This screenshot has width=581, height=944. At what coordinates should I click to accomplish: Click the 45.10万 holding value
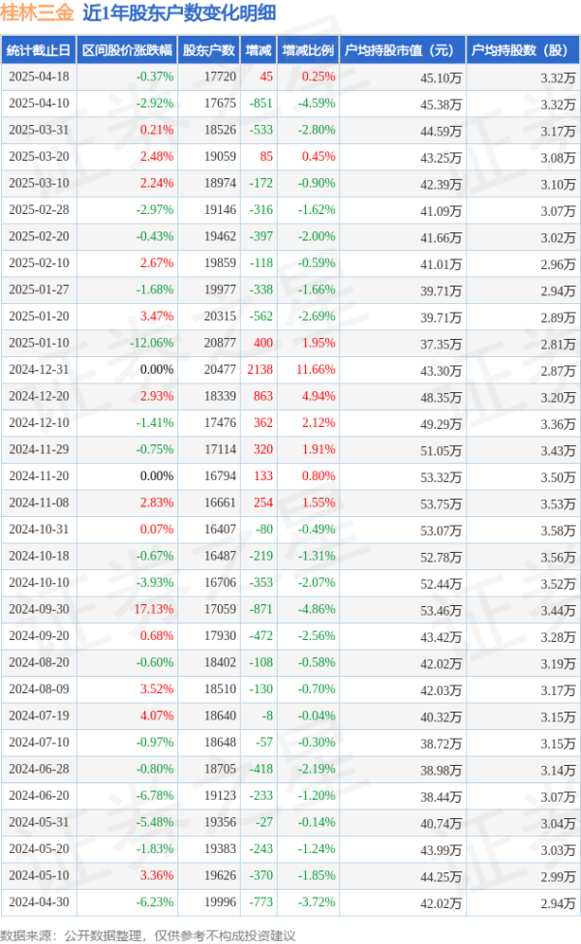tap(441, 78)
